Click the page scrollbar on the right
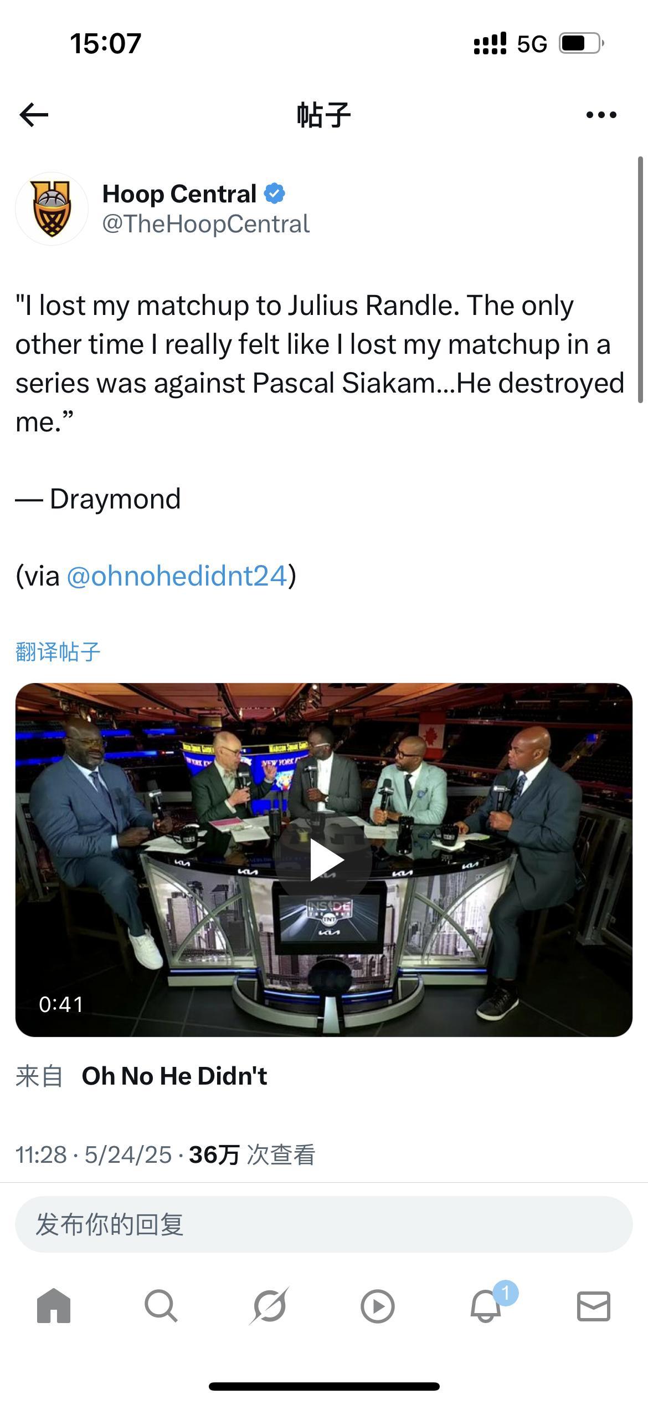 point(641,280)
